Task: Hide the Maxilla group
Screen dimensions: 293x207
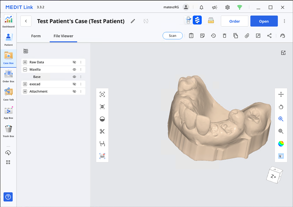Action: (74, 69)
